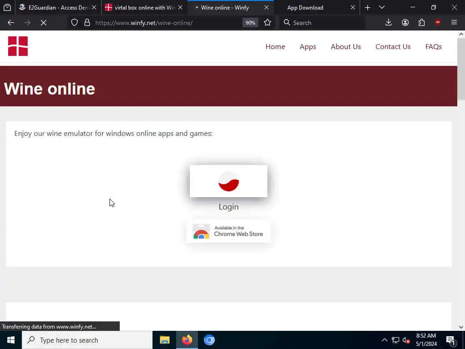
Task: Click the page vertical scrollbar thumb
Action: [x=461, y=69]
